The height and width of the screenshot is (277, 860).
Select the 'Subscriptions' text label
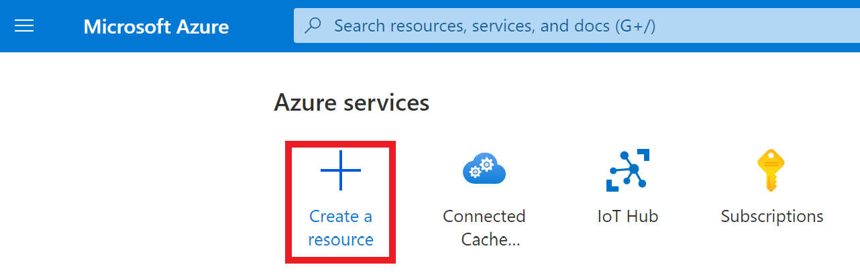tap(771, 217)
